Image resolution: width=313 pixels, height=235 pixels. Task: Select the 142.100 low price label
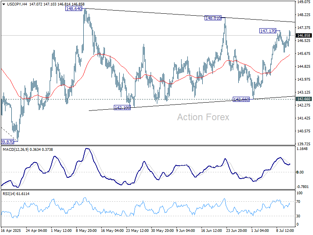point(122,107)
